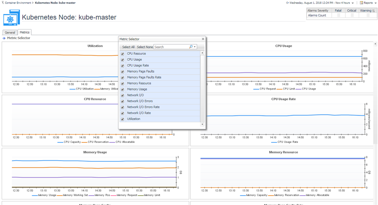Viewport: 378px width, 205px height.
Task: Click the Alarms Severity header
Action: pos(318,11)
